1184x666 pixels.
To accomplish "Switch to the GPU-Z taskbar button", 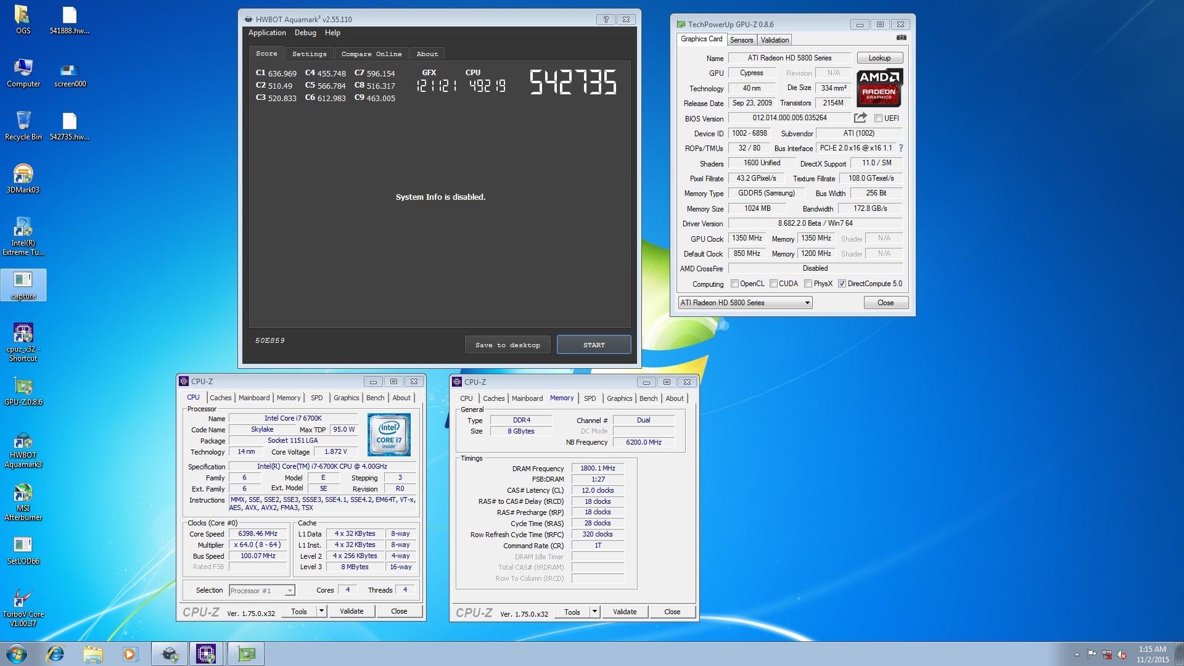I will click(246, 654).
